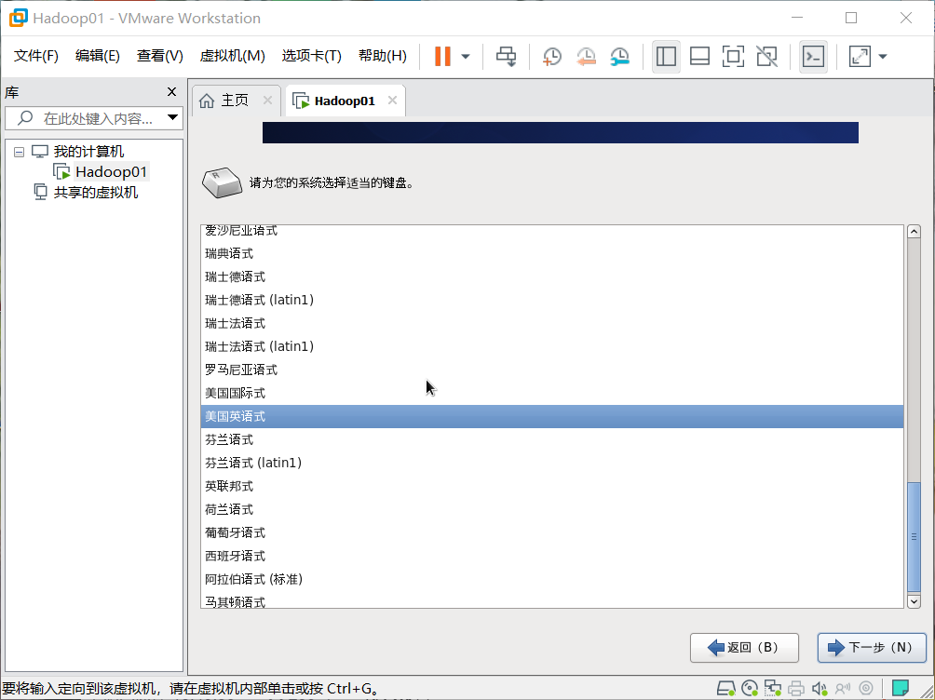Select the highlighted 美国英语式 keyboard

[x=552, y=416]
